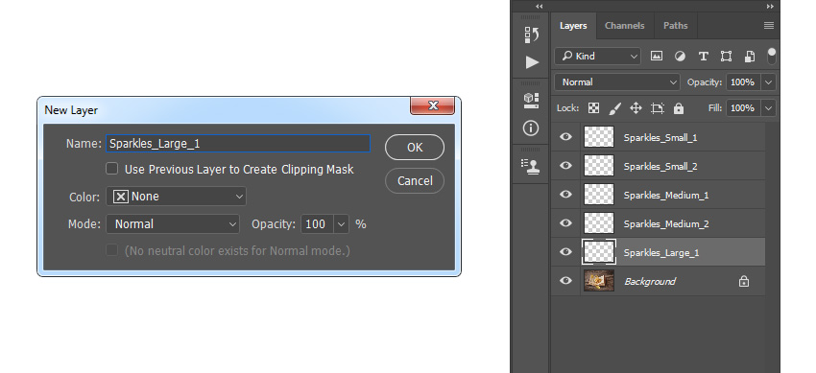Hide the Sparkles_Small_2 layer
Screen dimensions: 816x373
pyautogui.click(x=565, y=166)
